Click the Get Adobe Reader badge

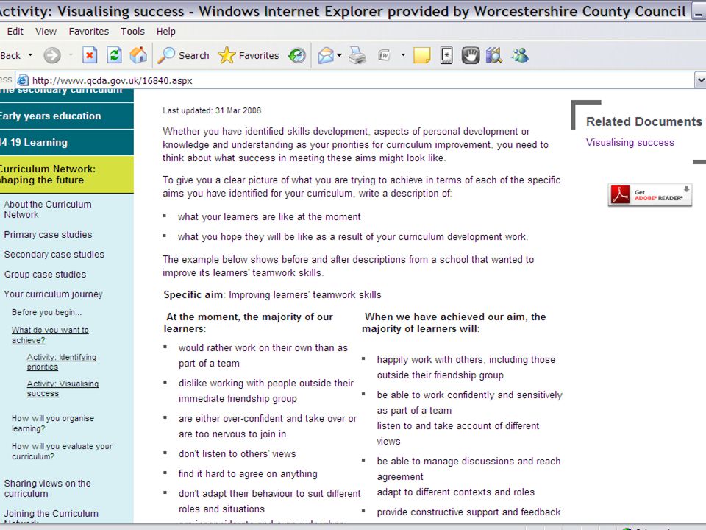click(x=649, y=195)
